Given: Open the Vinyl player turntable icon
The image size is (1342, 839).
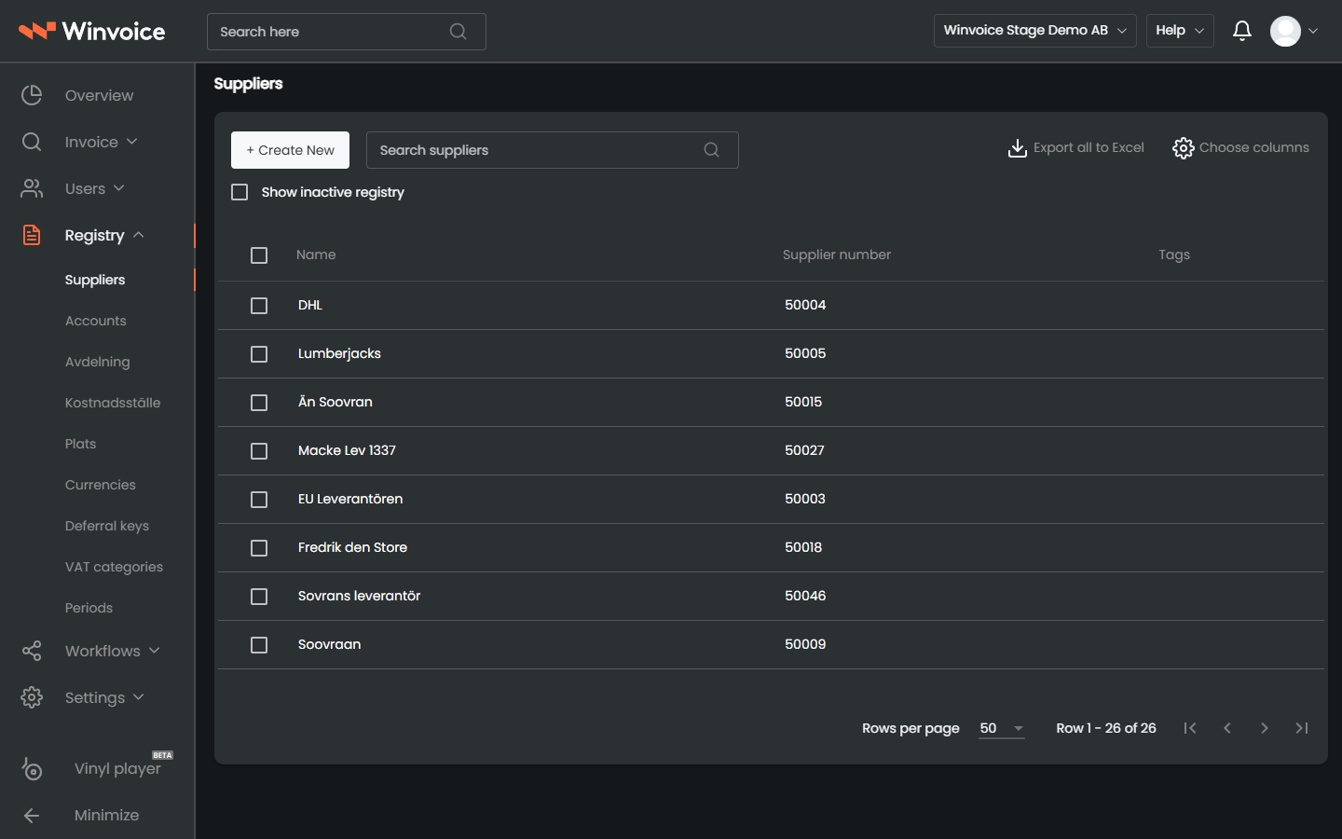Looking at the screenshot, I should [x=32, y=768].
